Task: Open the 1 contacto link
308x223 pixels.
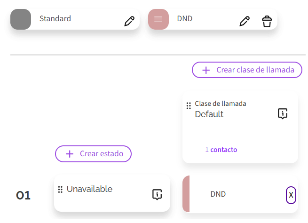Action: point(221,150)
